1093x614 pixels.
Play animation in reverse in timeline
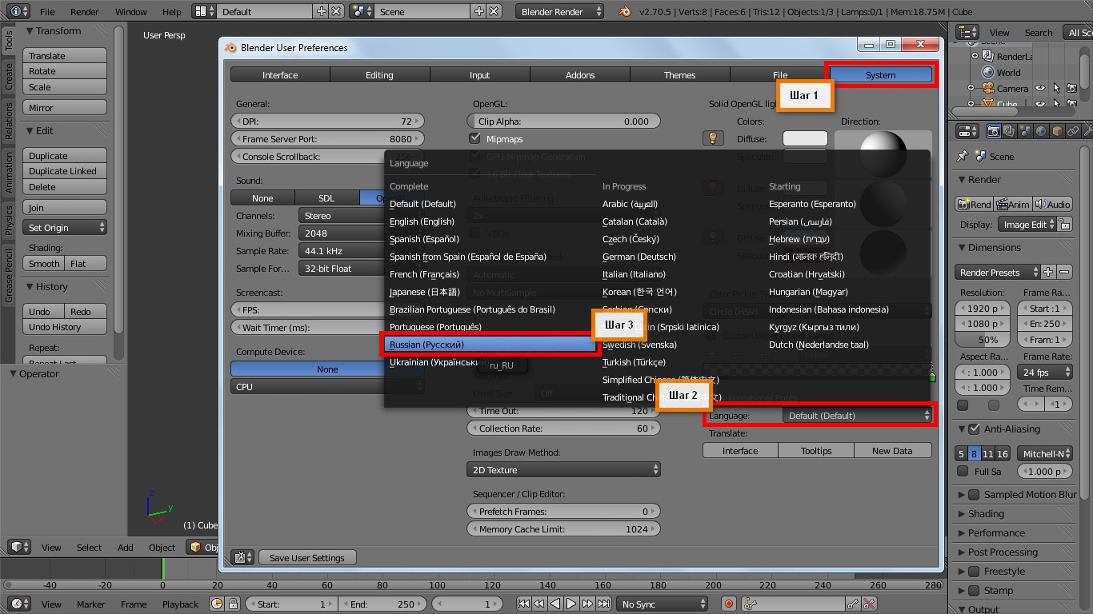tap(555, 604)
